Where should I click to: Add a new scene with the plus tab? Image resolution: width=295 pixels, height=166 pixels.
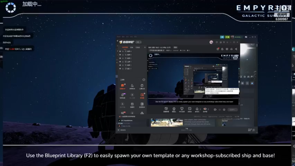click(x=145, y=48)
